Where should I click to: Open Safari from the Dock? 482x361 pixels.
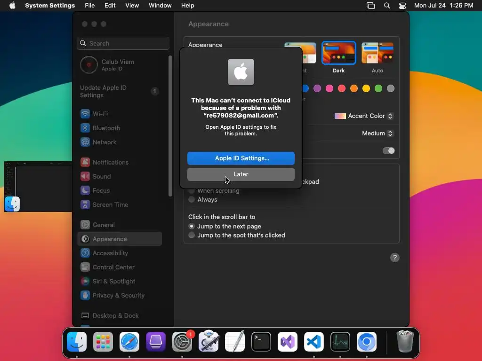click(x=129, y=342)
